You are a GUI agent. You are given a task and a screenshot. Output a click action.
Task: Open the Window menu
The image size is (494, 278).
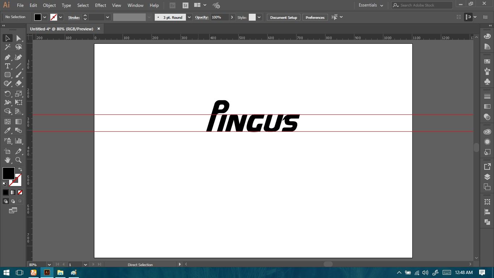coord(136,5)
